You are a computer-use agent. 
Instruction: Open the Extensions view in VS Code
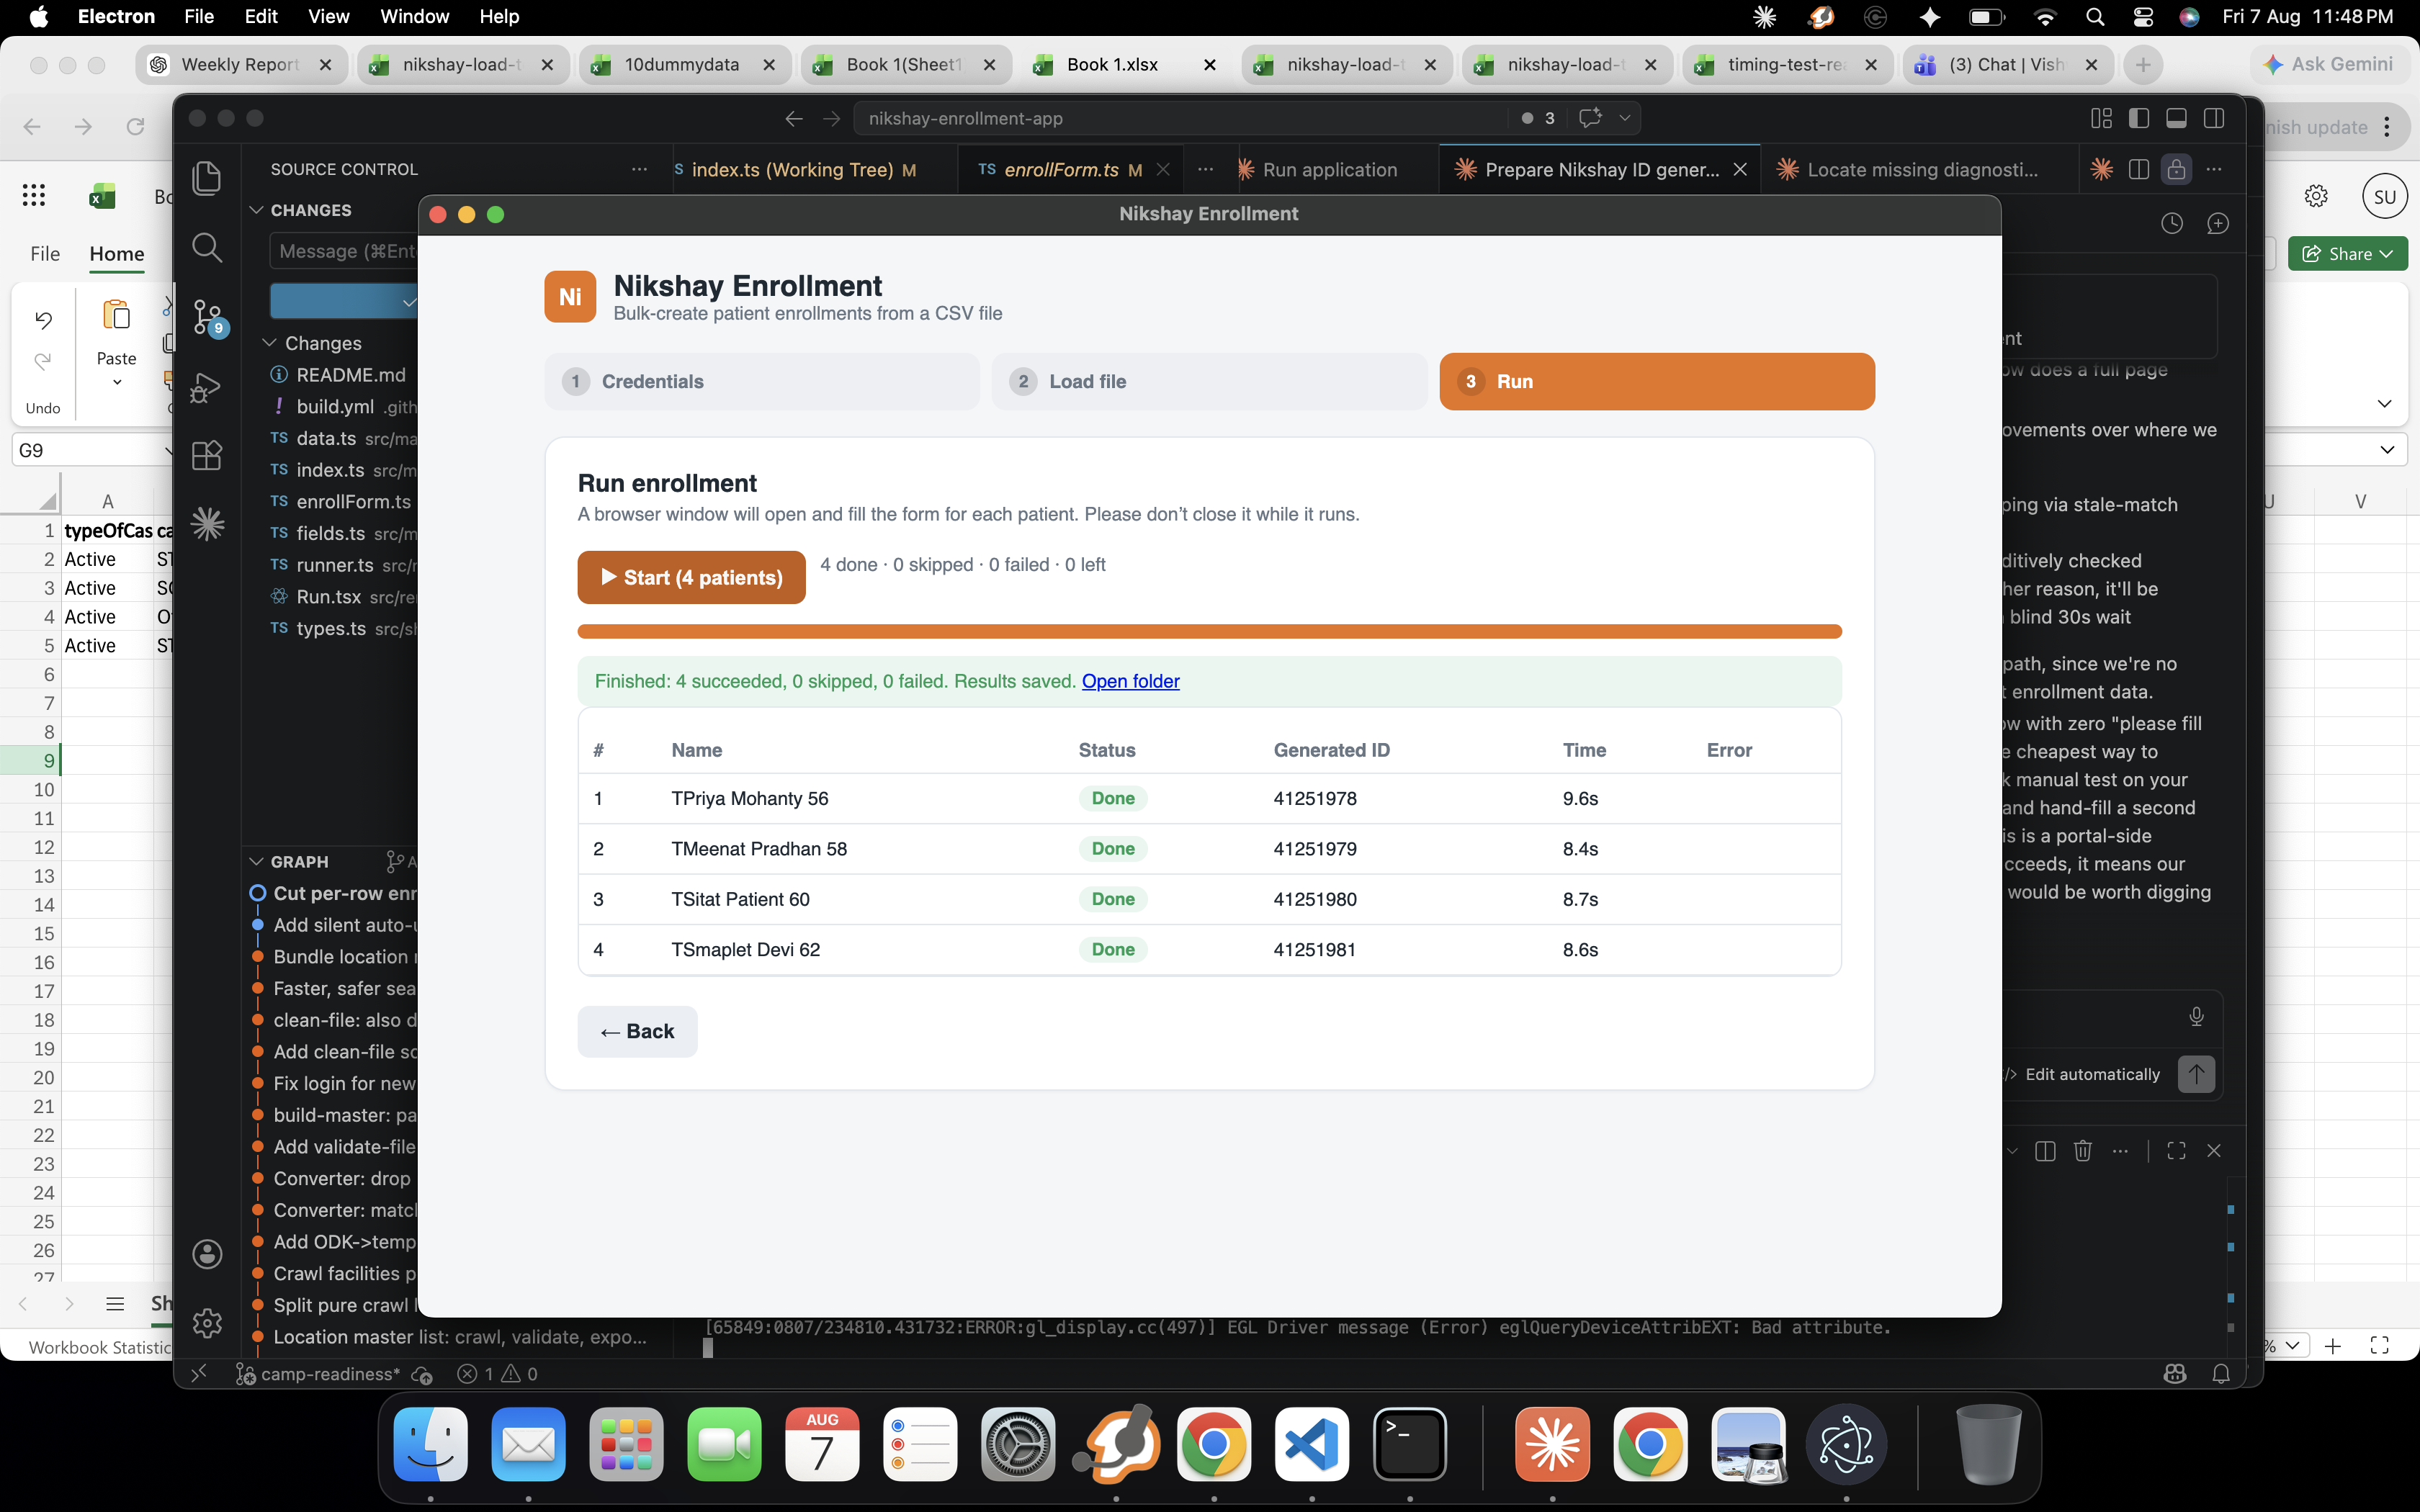207,455
